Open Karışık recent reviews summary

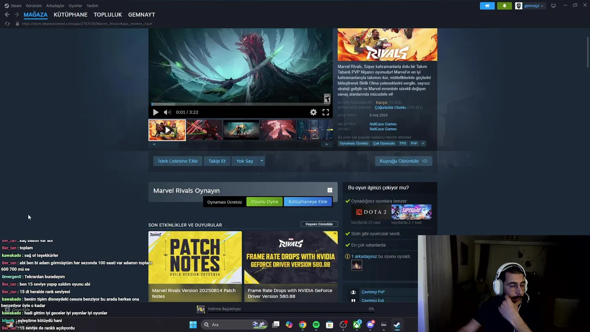[x=382, y=102]
